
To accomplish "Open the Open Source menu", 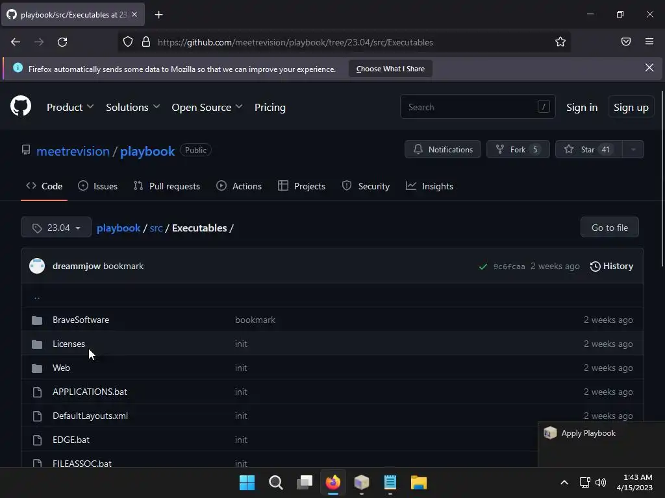I will [207, 107].
